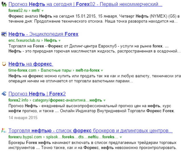
Task: Click the green URL enc.fxeuroclub.ru › Нефть
Action: pos(33,40)
